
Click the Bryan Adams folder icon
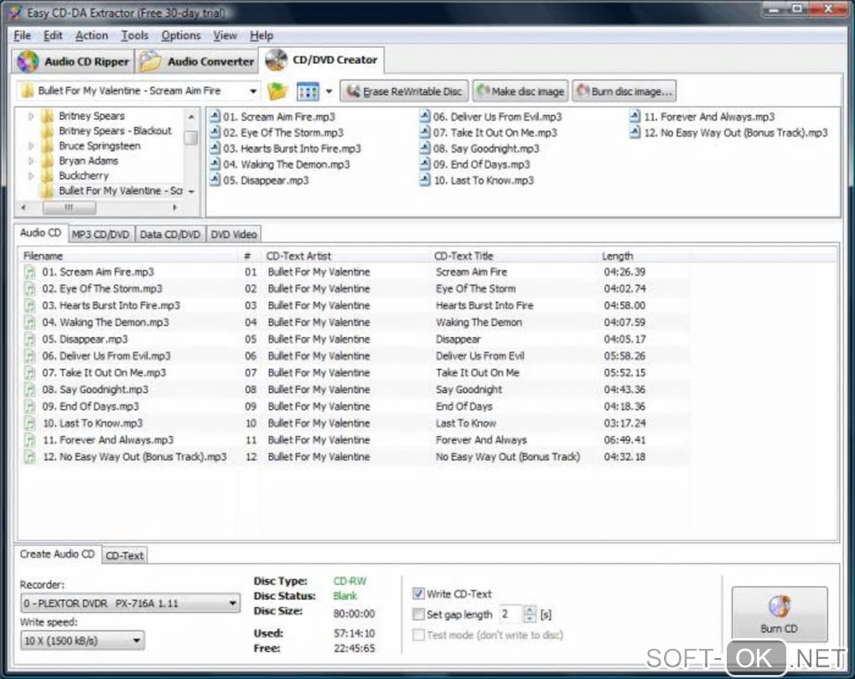(x=48, y=161)
